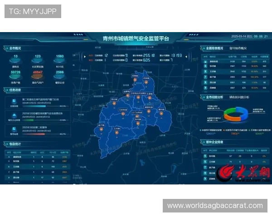Click the 13 镇街区 stat icon
Image resolution: width=272 pixels, height=217 pixels.
[x=15, y=61]
